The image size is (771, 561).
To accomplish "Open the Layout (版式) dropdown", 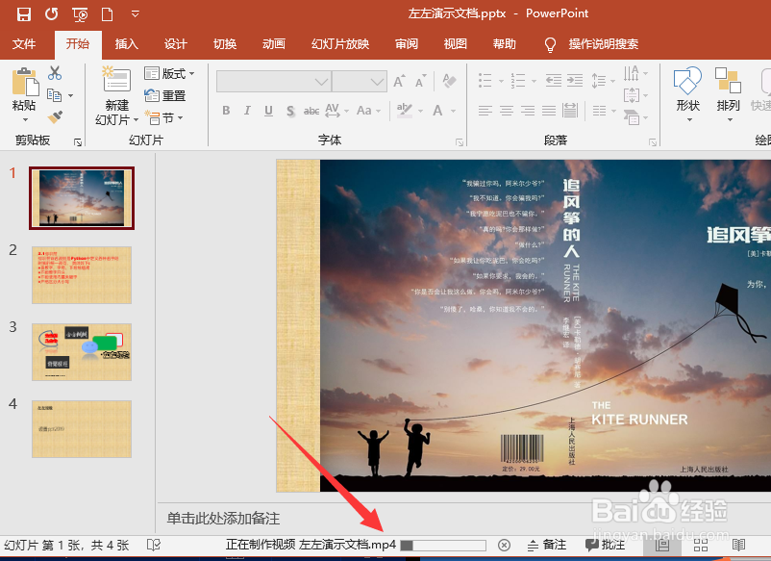I will (171, 73).
